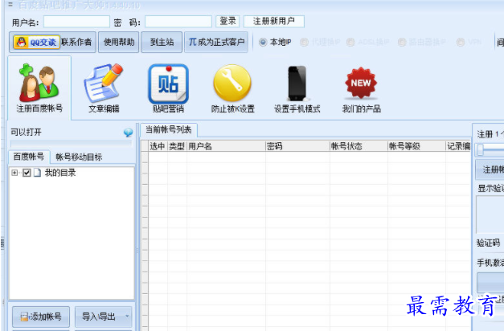The width and height of the screenshot is (504, 331).
Task: Expand the 我的目录 tree node
Action: [14, 173]
